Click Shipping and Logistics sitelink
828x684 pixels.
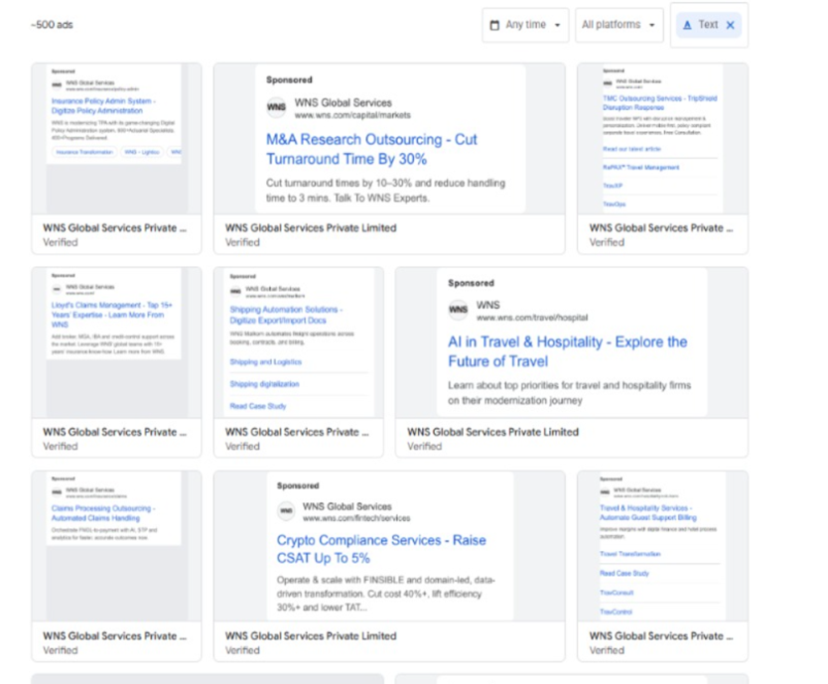(264, 362)
